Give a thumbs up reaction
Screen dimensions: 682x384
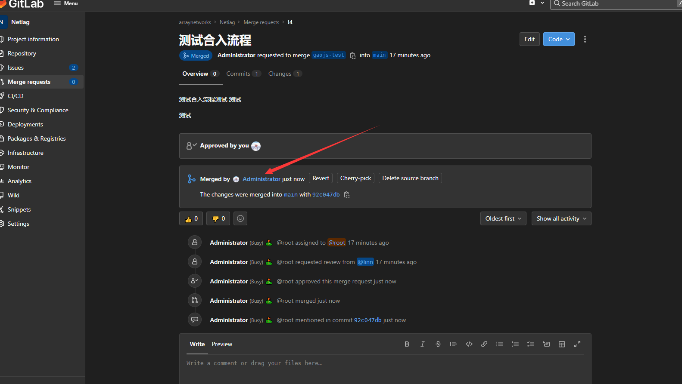click(x=191, y=218)
